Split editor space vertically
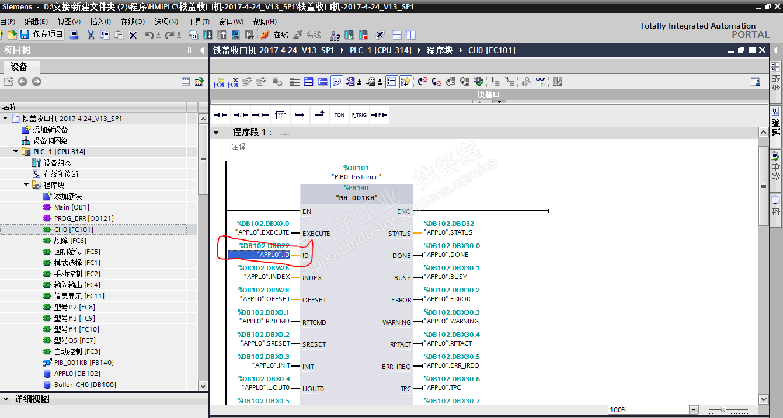This screenshot has width=783, height=418. [411, 35]
